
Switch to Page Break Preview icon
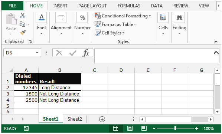click(x=144, y=128)
